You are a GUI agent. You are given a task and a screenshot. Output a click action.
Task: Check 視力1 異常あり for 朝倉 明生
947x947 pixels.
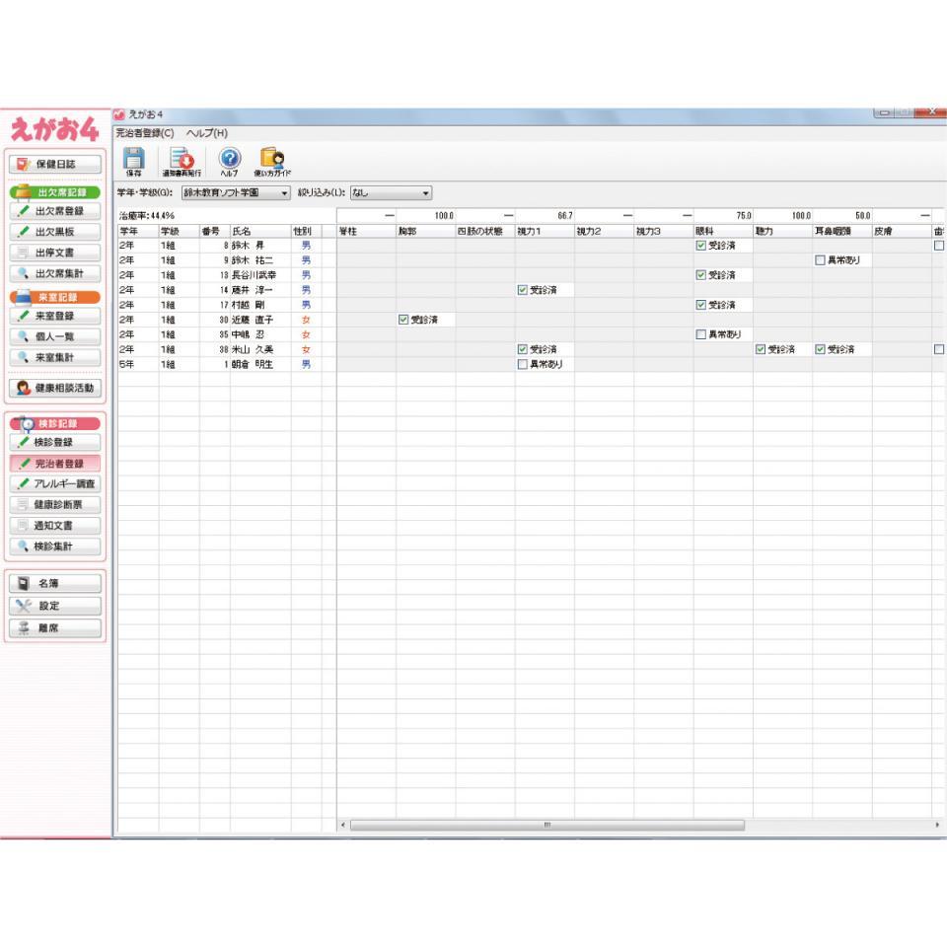coord(523,364)
